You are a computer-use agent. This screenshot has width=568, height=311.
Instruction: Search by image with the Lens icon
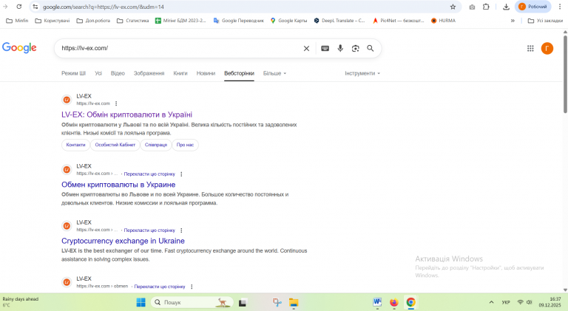[x=355, y=48]
